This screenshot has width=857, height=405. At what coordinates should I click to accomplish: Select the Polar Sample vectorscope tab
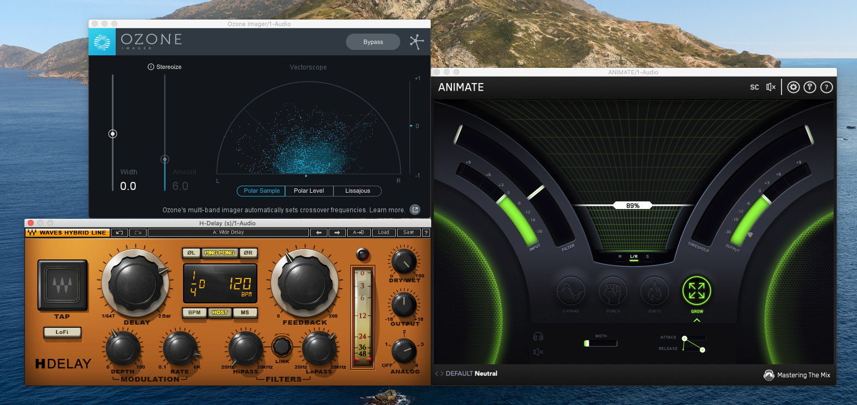pyautogui.click(x=262, y=191)
